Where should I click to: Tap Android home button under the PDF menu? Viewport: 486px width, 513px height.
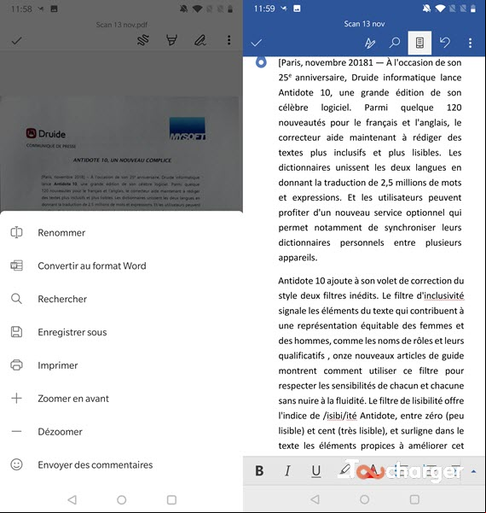click(122, 499)
